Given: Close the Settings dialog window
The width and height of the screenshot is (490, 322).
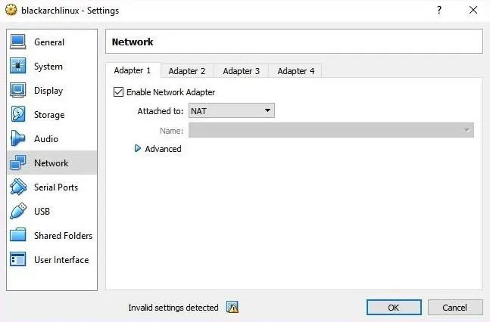Looking at the screenshot, I should [473, 10].
